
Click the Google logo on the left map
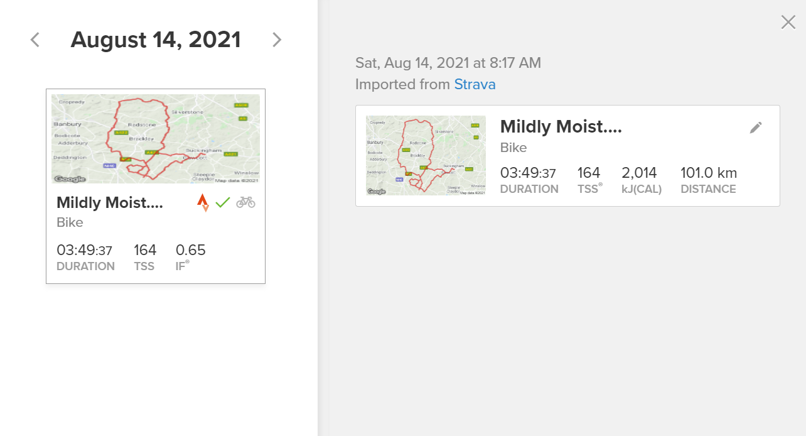click(x=70, y=179)
